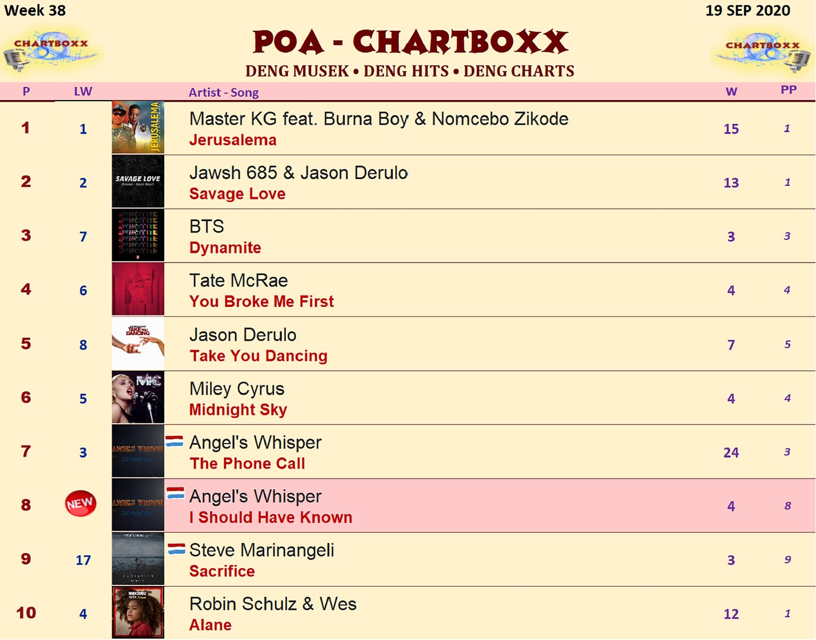Click the red NEW badge
This screenshot has width=816, height=640.
pyautogui.click(x=80, y=504)
